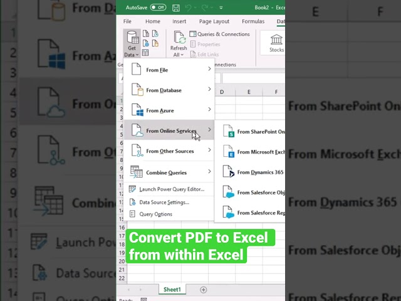Click the Dynamics 365 icon
This screenshot has width=401, height=301.
coord(228,171)
